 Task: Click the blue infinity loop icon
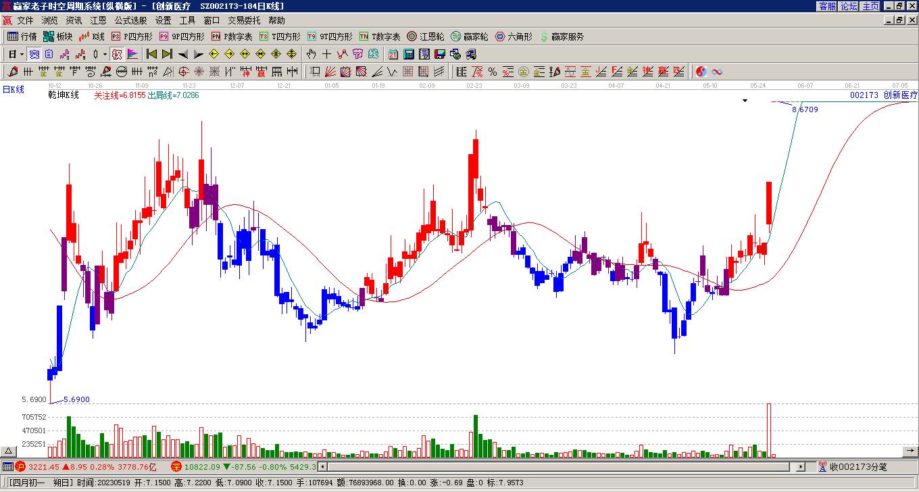pos(716,72)
